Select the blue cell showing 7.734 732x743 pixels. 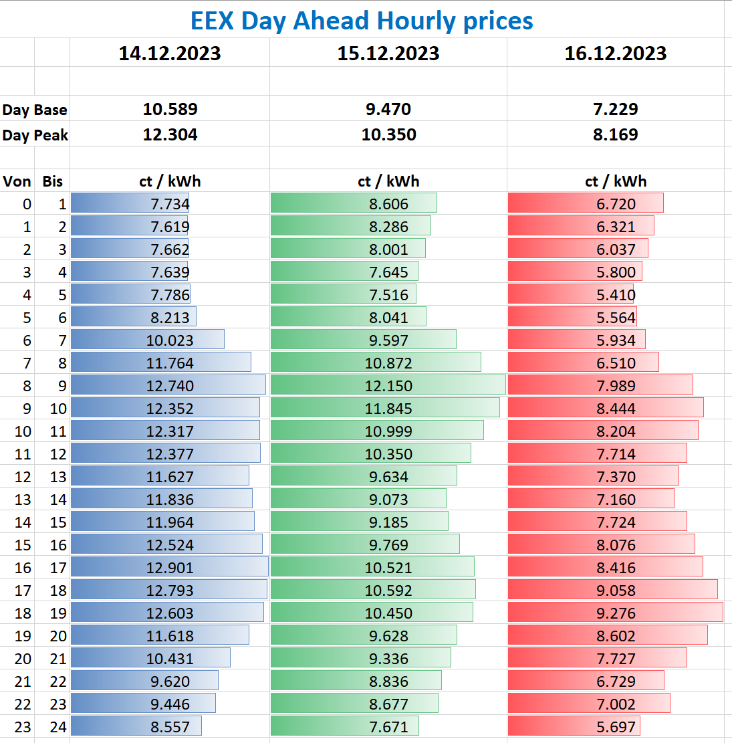tap(170, 203)
